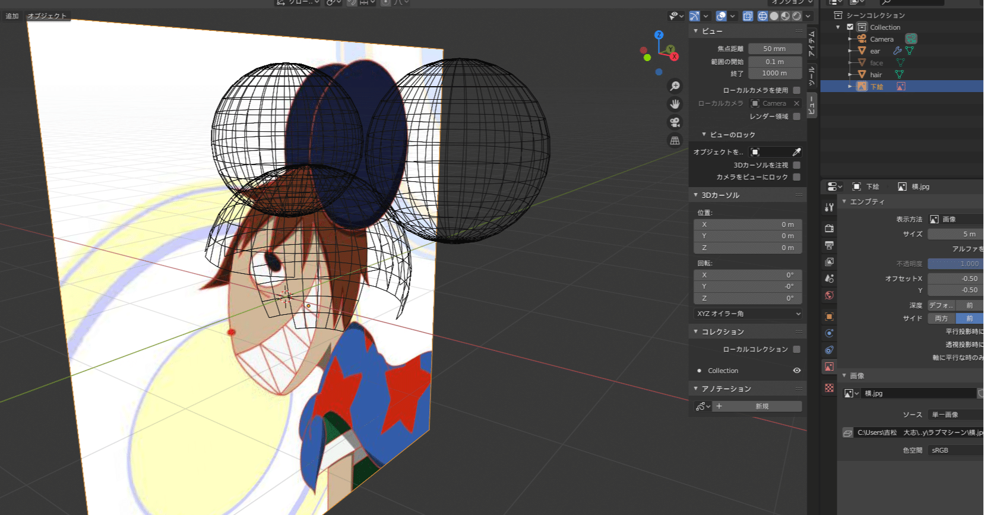
Task: Open the ツール sidebar tab
Action: pyautogui.click(x=812, y=75)
